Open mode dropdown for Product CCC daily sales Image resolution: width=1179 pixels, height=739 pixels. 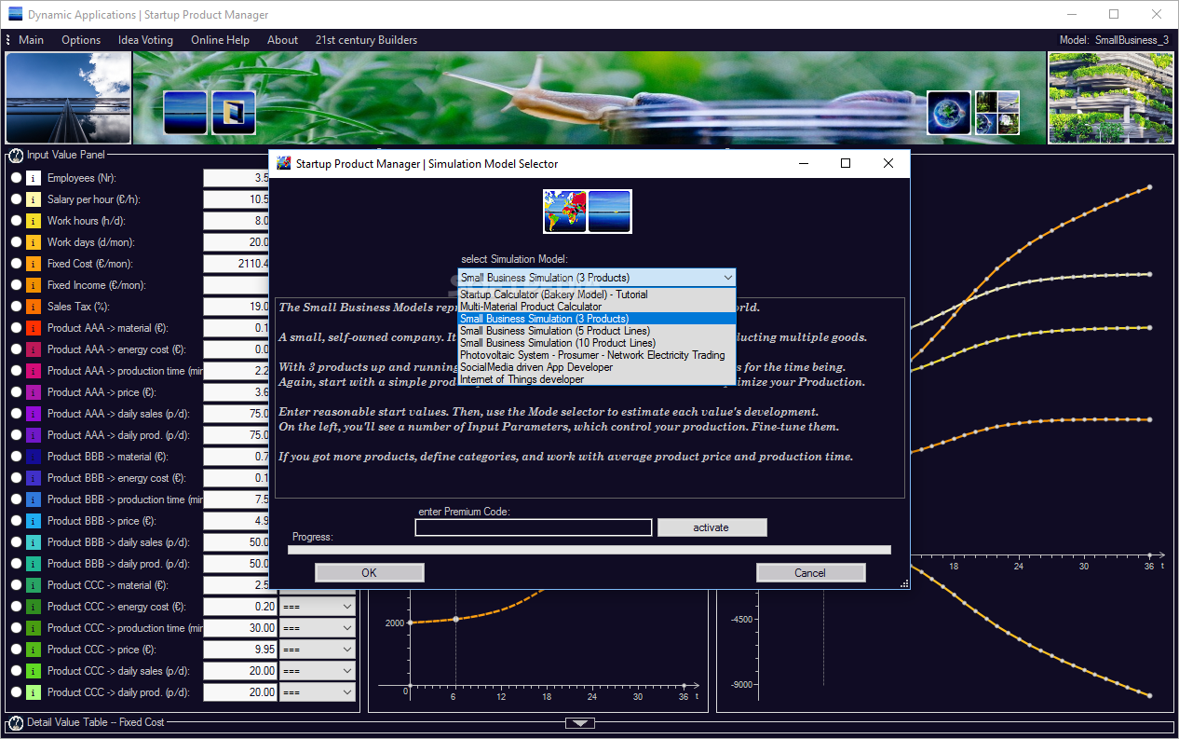[x=318, y=671]
